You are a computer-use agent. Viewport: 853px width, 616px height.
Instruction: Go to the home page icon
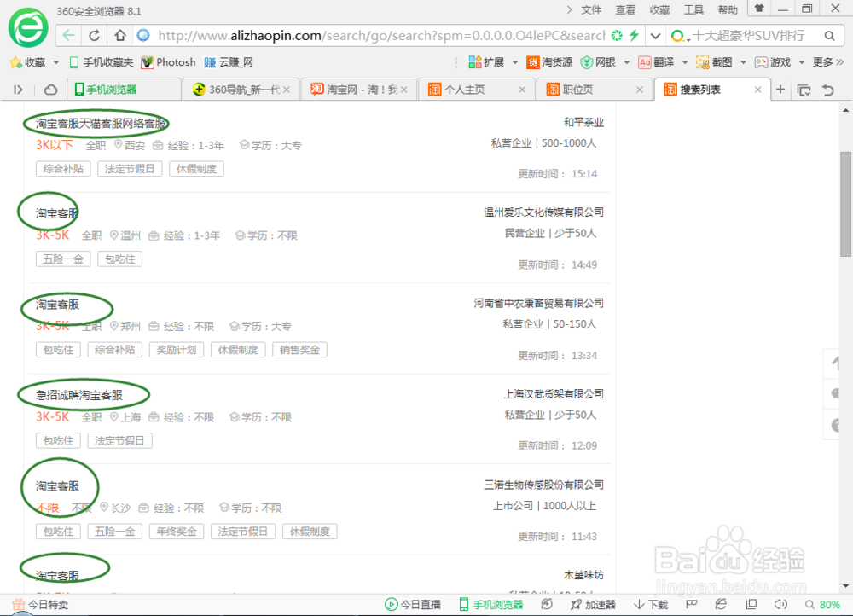(x=120, y=35)
